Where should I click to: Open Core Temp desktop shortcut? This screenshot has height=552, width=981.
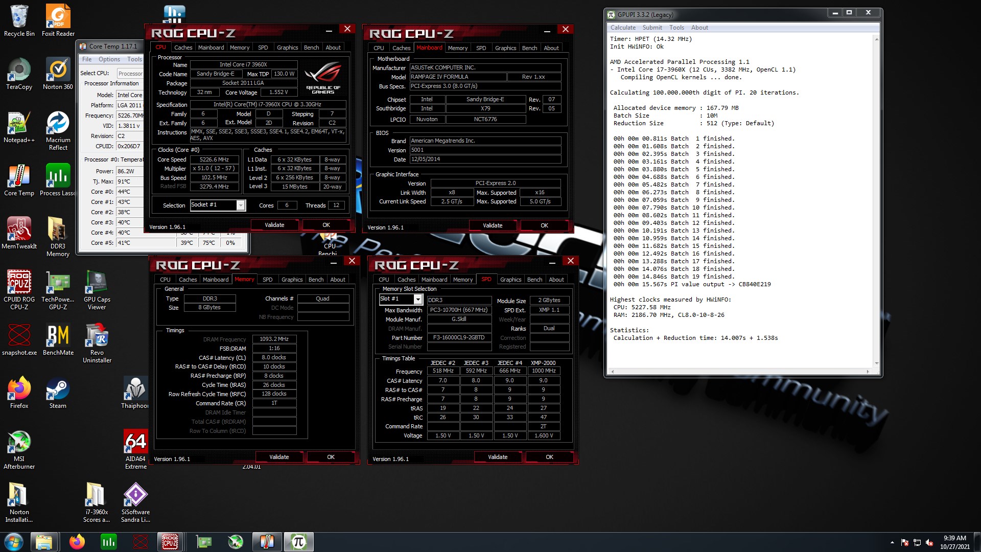click(x=19, y=180)
